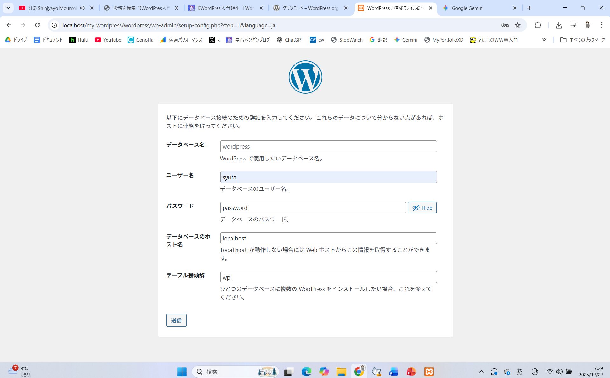This screenshot has width=610, height=378.
Task: Toggle password visibility with Hide button
Action: click(x=422, y=208)
